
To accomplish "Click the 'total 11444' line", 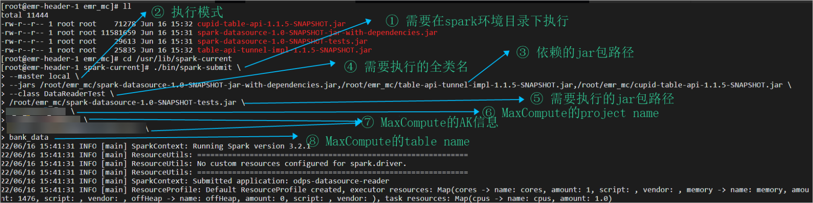I will [x=25, y=15].
